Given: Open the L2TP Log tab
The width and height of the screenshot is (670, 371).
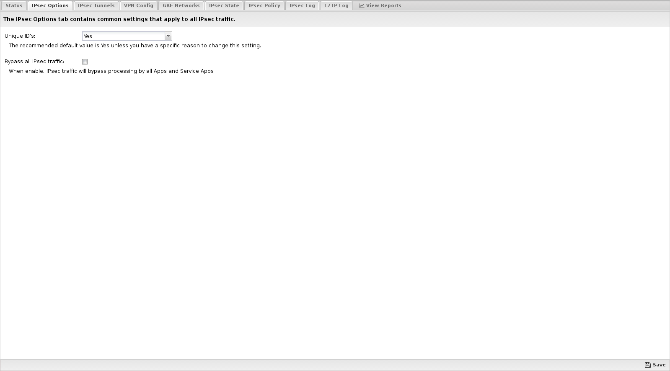Looking at the screenshot, I should coord(336,5).
